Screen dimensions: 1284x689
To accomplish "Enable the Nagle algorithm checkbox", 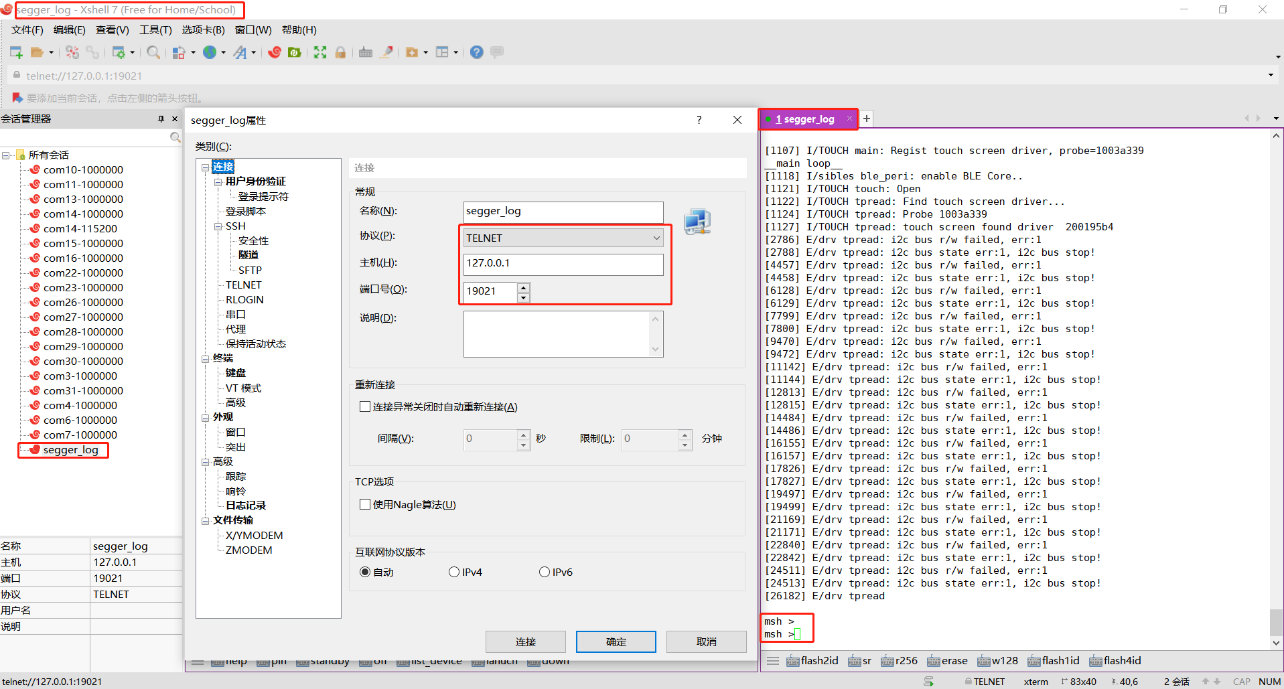I will [x=365, y=504].
